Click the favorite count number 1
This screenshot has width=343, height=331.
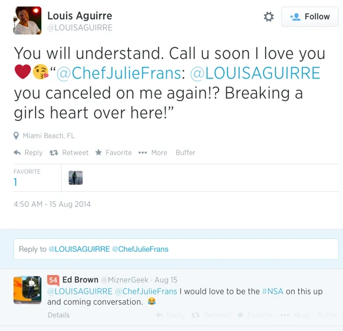coord(15,182)
